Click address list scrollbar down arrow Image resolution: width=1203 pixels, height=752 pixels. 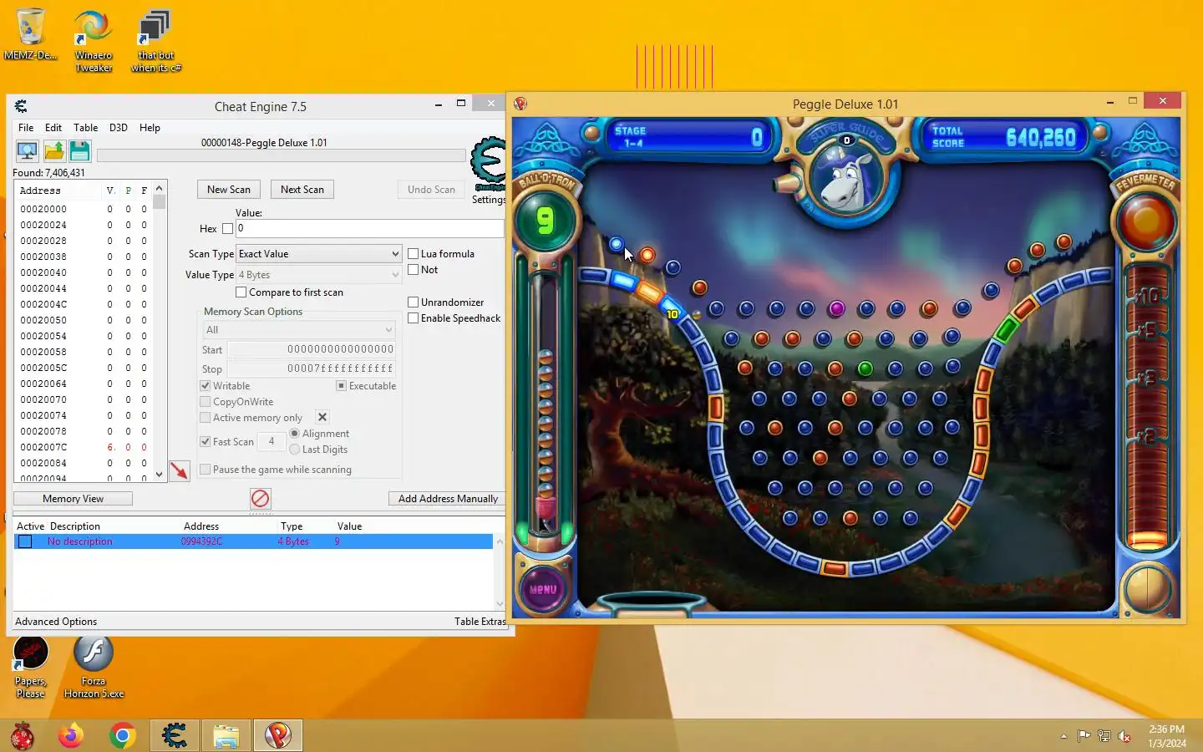coord(159,475)
